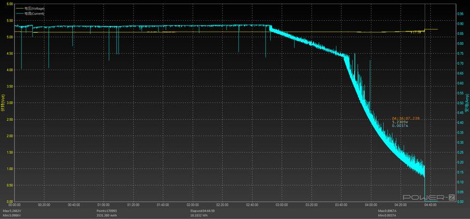
Task: Click the yellow Voltage legend line swatch
Action: pos(20,9)
